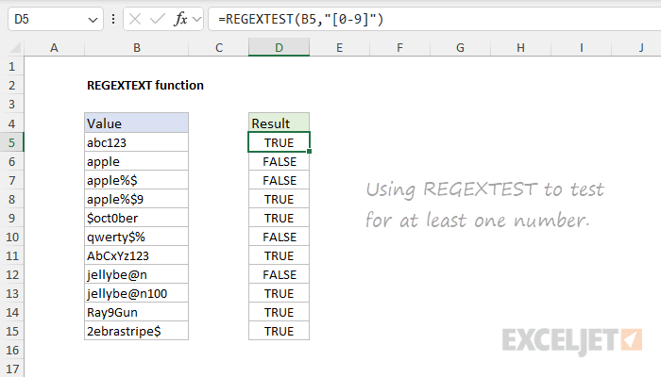Screen dimensions: 661x377
Task: Click the fill handle of cell D5
Action: (x=310, y=151)
